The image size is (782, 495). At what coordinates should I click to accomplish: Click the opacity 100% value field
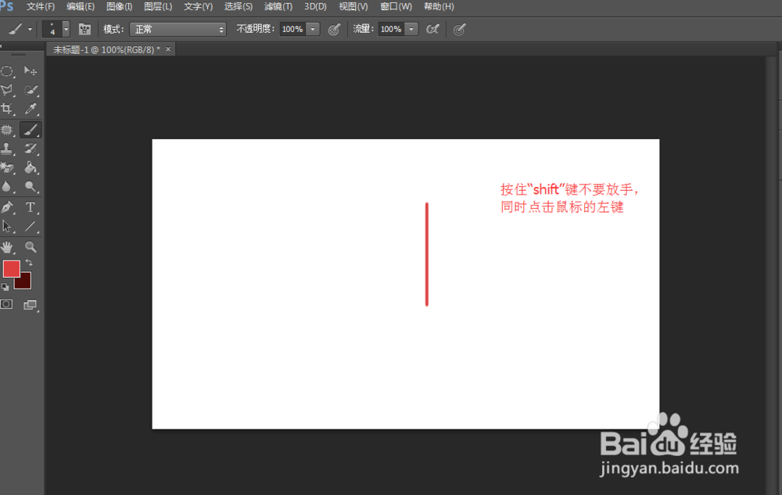tap(292, 30)
